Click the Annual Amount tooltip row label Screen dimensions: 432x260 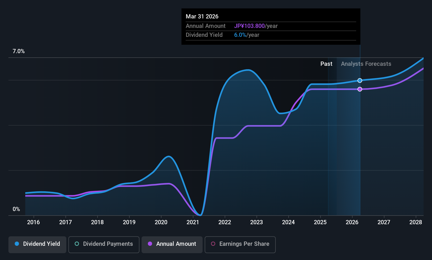tap(205, 26)
